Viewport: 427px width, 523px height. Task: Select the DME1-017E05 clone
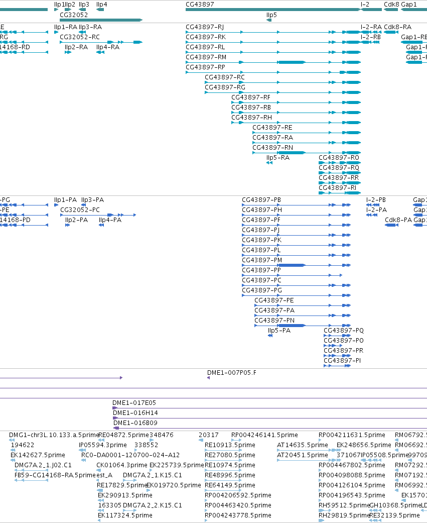coord(269,408)
